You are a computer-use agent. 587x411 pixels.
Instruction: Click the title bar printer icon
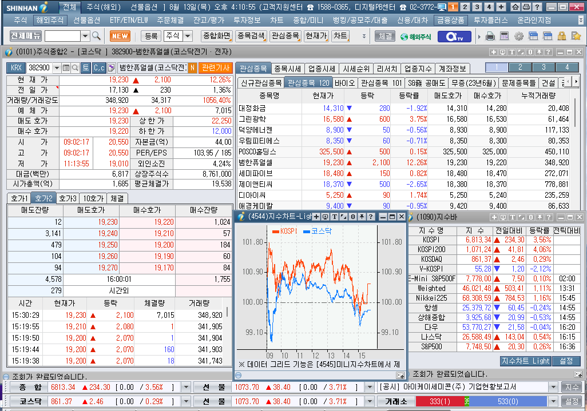point(526,7)
